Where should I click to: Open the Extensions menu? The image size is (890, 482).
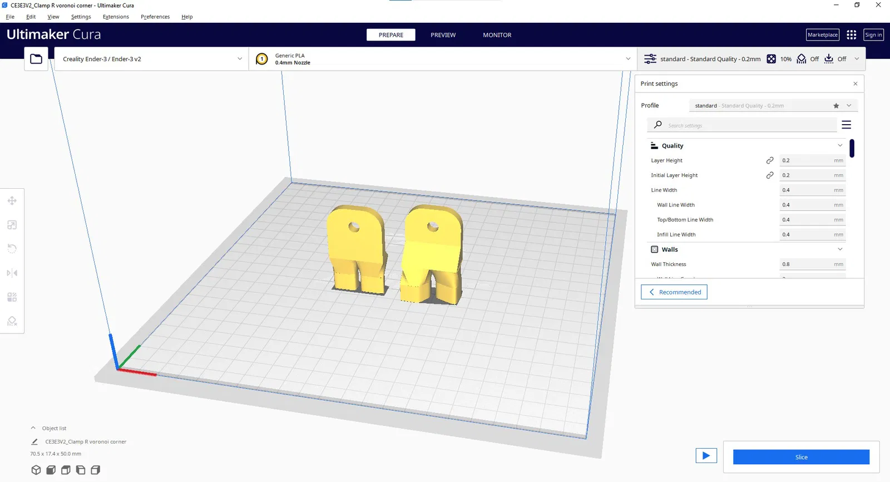coord(116,17)
